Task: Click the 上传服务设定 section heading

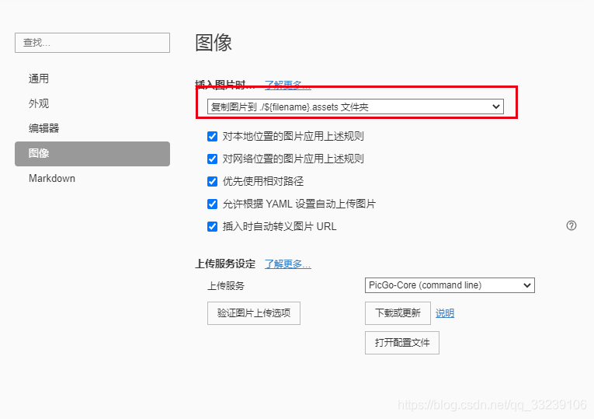Action: coord(225,264)
